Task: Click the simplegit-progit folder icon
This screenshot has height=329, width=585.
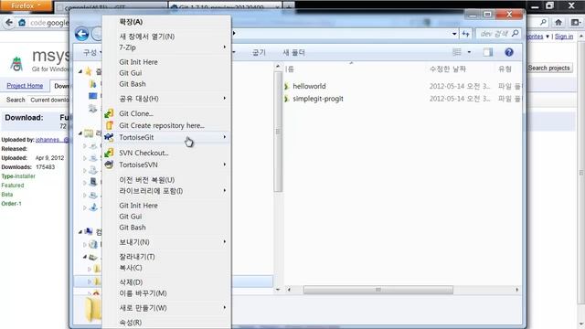Action: tap(286, 99)
